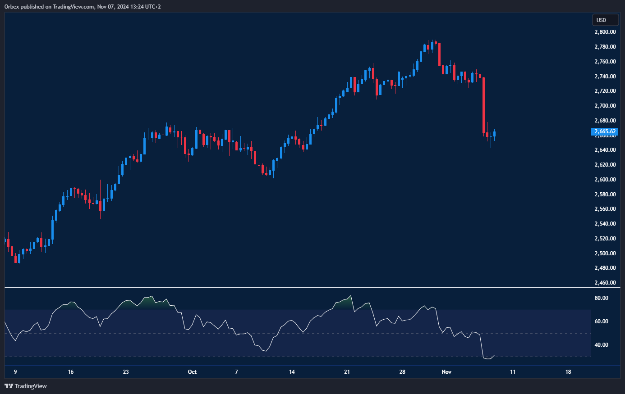The image size is (625, 394).
Task: Click the RSI line's lowest point near 30
Action: (x=488, y=358)
